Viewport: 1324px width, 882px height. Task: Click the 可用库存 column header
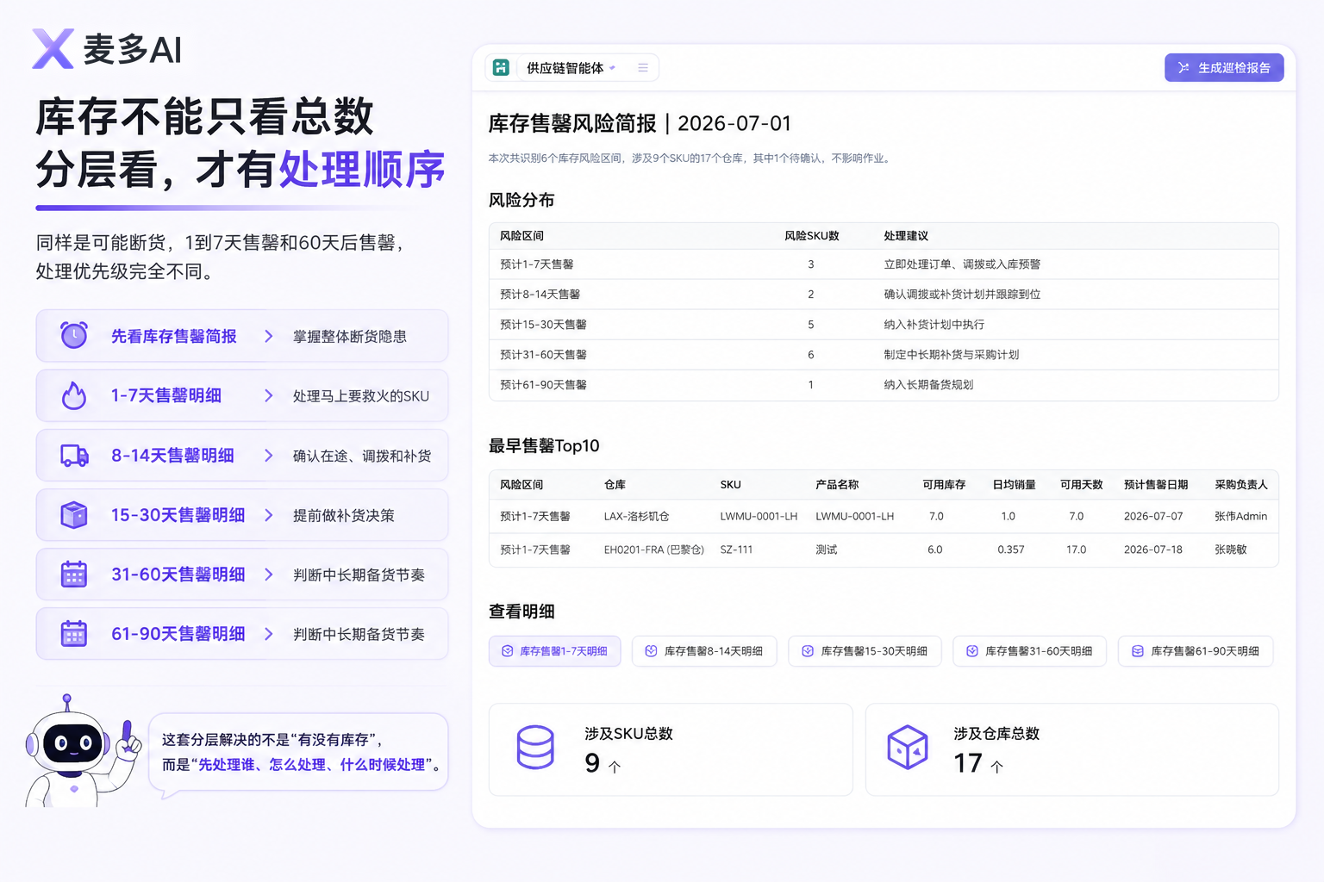(x=944, y=485)
